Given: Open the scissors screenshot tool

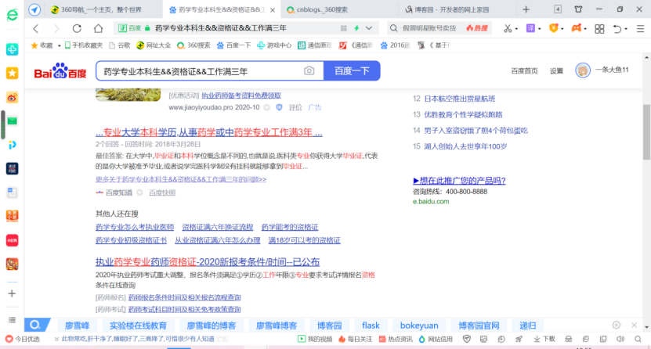Looking at the screenshot, I should pyautogui.click(x=508, y=28).
